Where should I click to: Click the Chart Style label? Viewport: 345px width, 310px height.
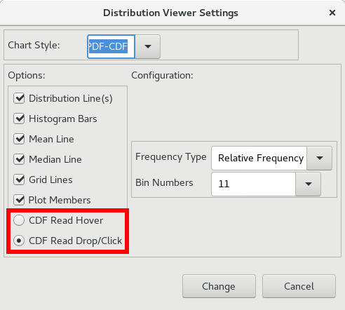[34, 45]
